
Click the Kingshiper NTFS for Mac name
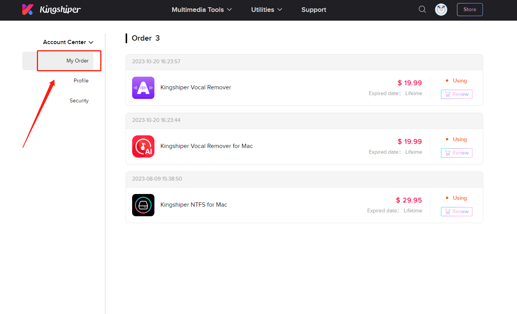click(x=194, y=205)
